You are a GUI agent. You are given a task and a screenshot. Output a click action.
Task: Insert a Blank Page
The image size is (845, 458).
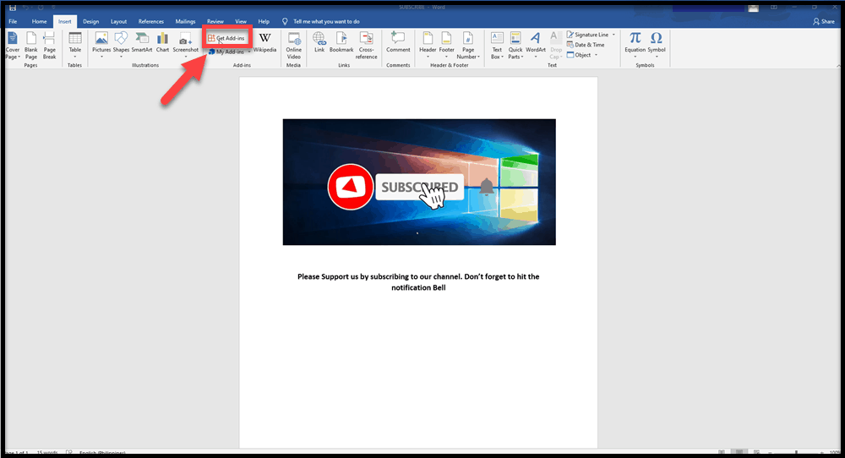[x=31, y=46]
